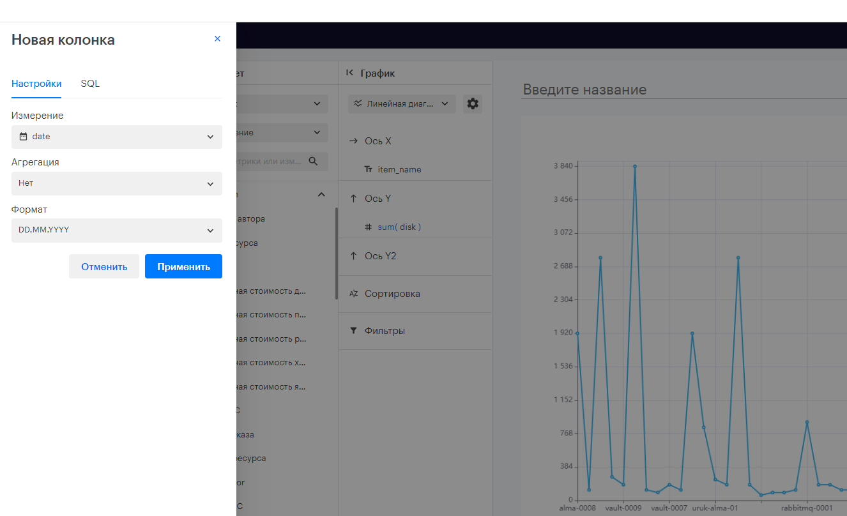
Task: Click the uruk-alma-01 axis label
Action: [715, 508]
